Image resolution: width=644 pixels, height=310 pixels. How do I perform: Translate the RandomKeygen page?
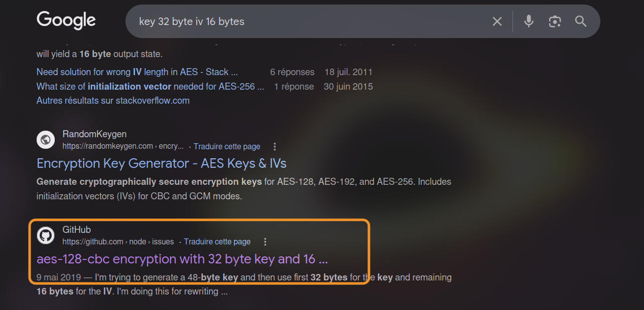[x=227, y=147]
